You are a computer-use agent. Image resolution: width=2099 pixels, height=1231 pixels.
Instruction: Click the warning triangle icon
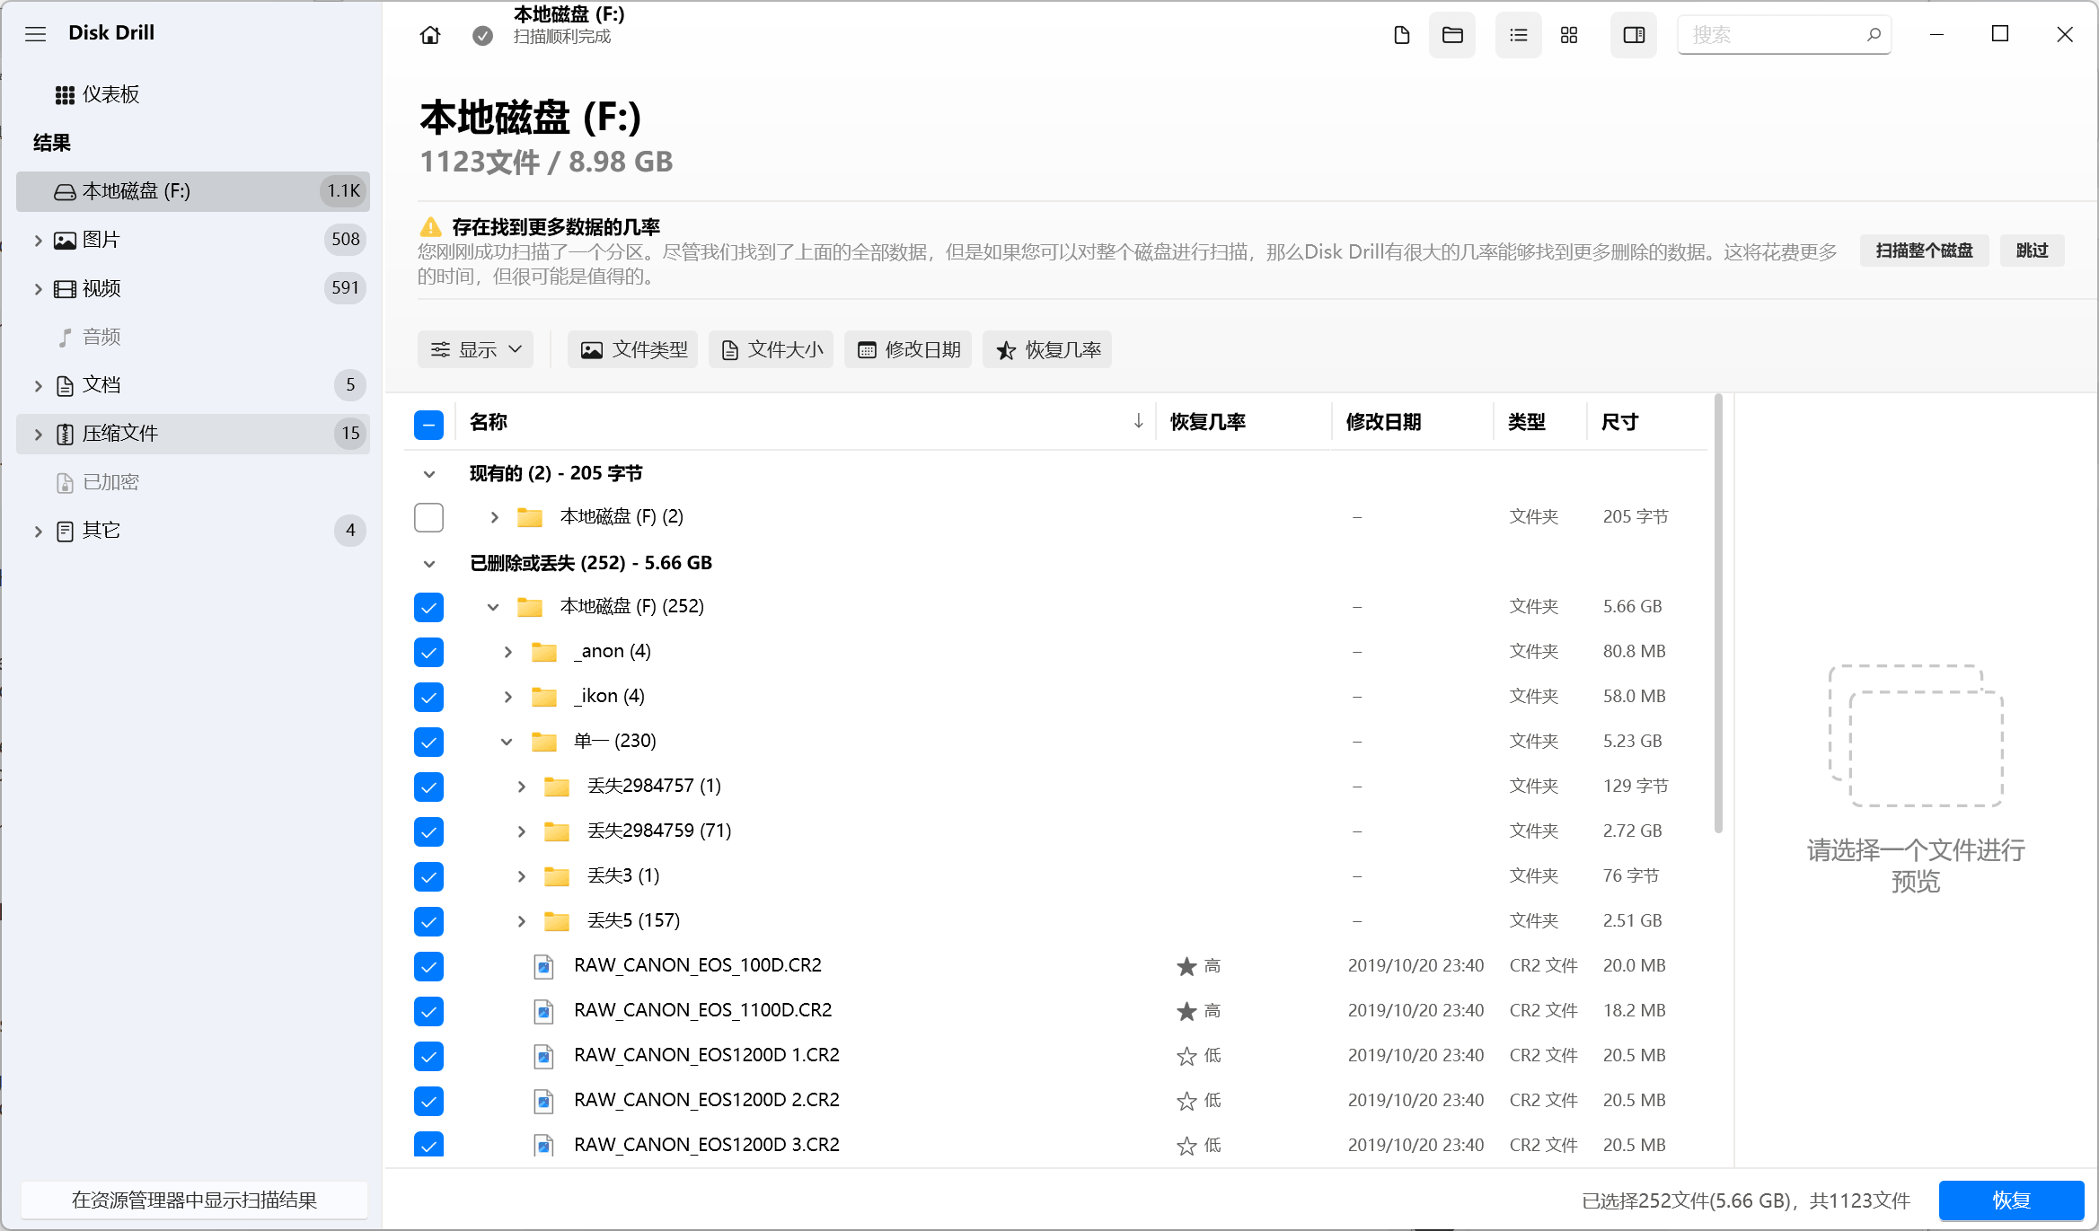tap(431, 226)
